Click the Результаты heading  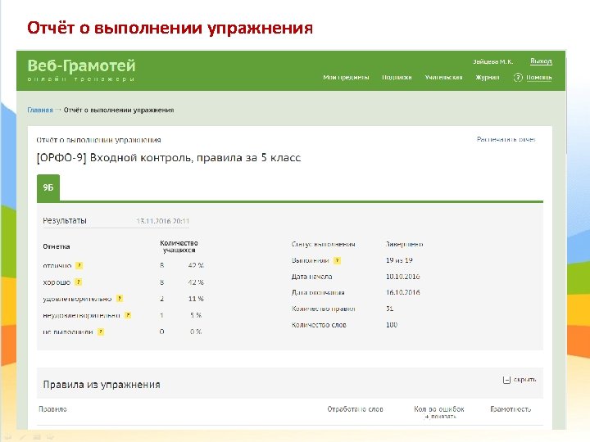coord(65,221)
